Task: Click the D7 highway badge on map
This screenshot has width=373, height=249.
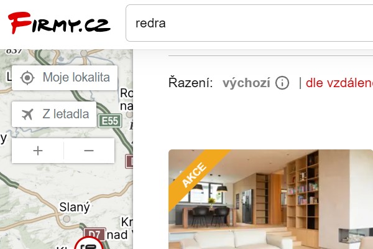Action: pyautogui.click(x=94, y=235)
